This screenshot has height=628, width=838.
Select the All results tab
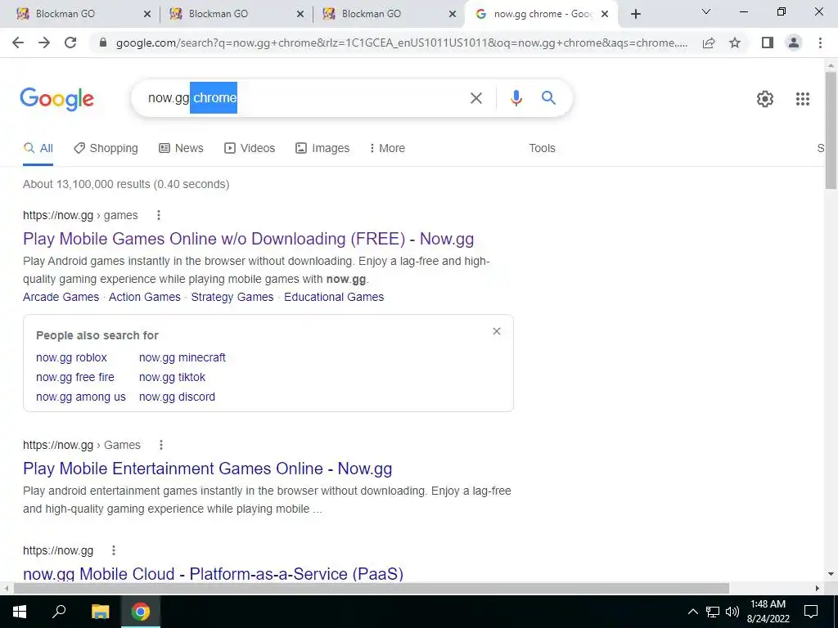[38, 148]
